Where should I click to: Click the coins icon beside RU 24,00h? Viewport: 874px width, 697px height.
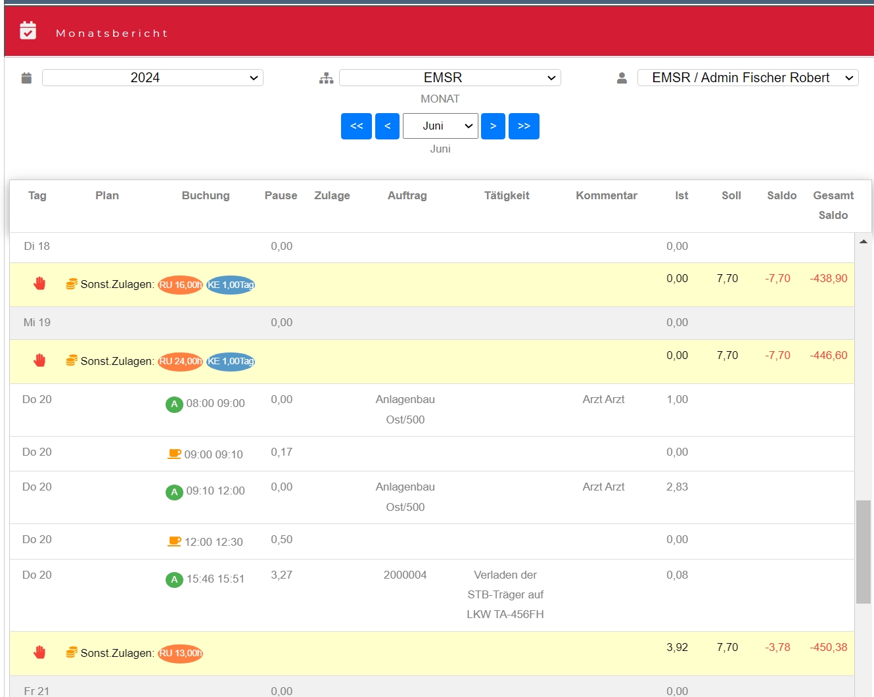[x=72, y=360]
